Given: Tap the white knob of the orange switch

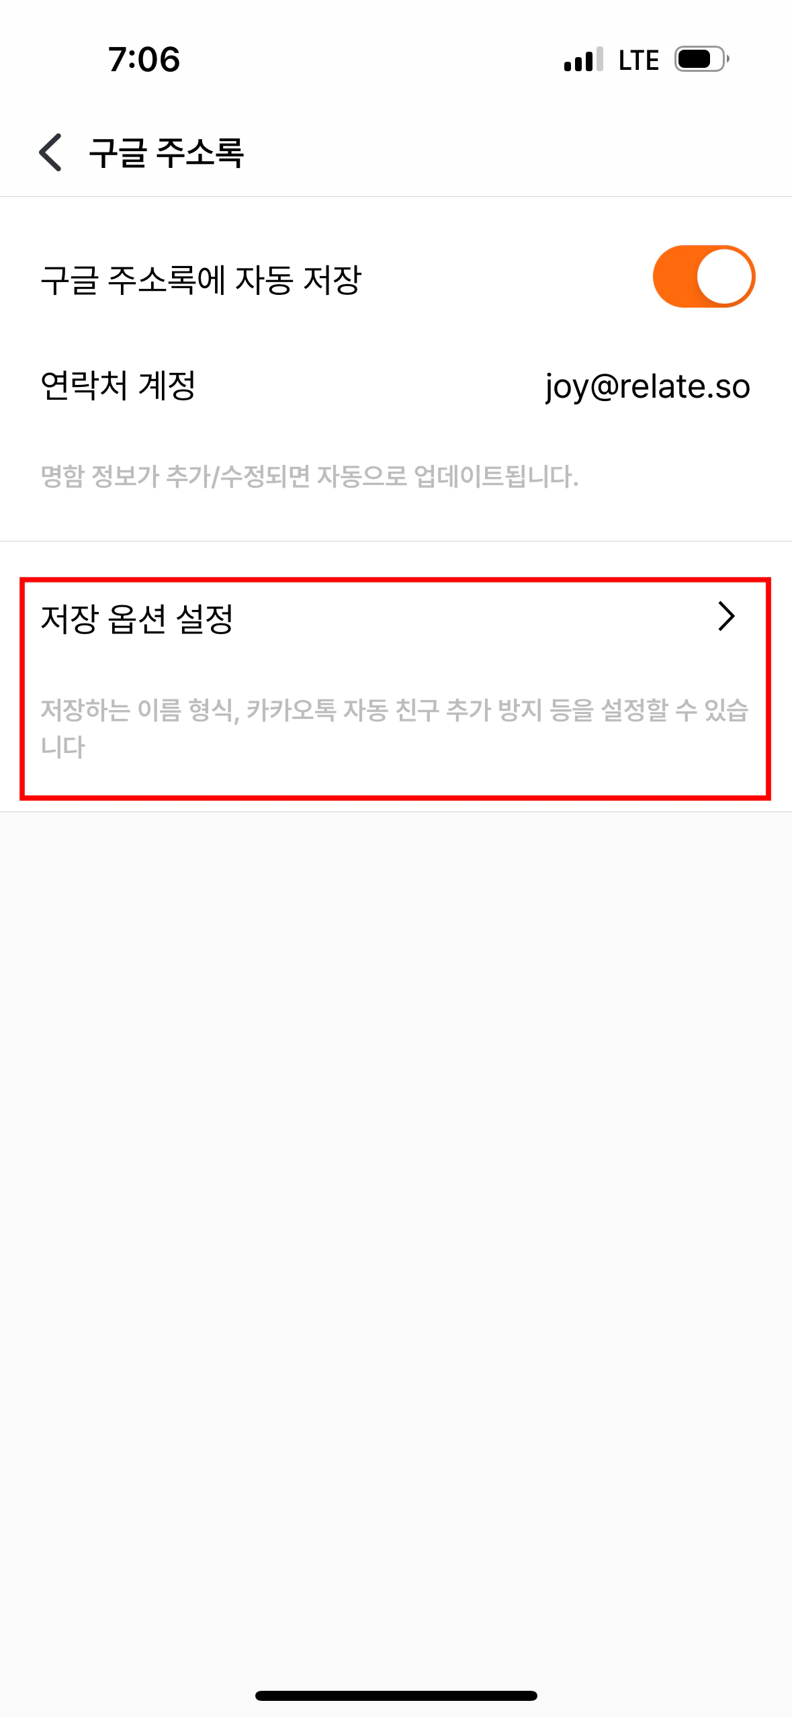Looking at the screenshot, I should click(724, 277).
